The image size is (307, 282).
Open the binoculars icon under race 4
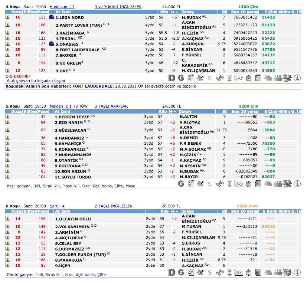coord(220,78)
